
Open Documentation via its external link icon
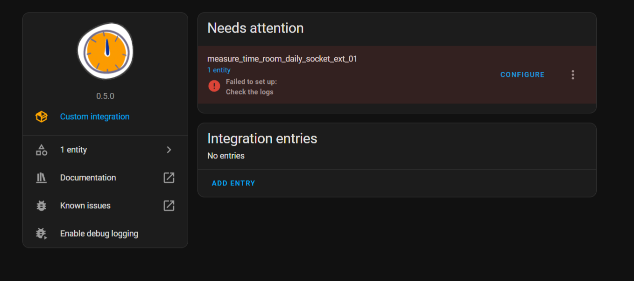pos(169,178)
